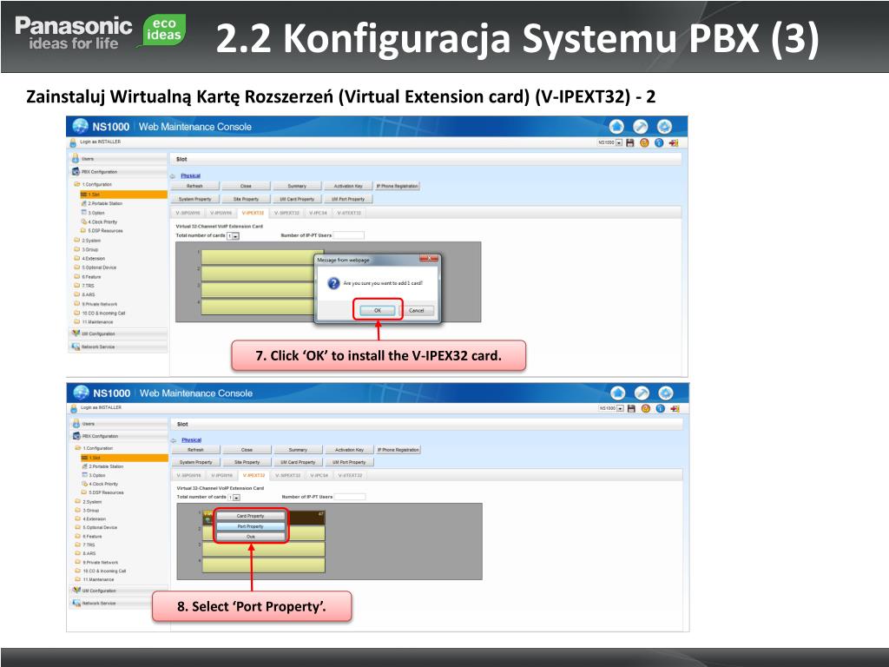Screen dimensions: 889x667
Task: Open the Users section in the console with the dialog
Action: tap(118, 159)
